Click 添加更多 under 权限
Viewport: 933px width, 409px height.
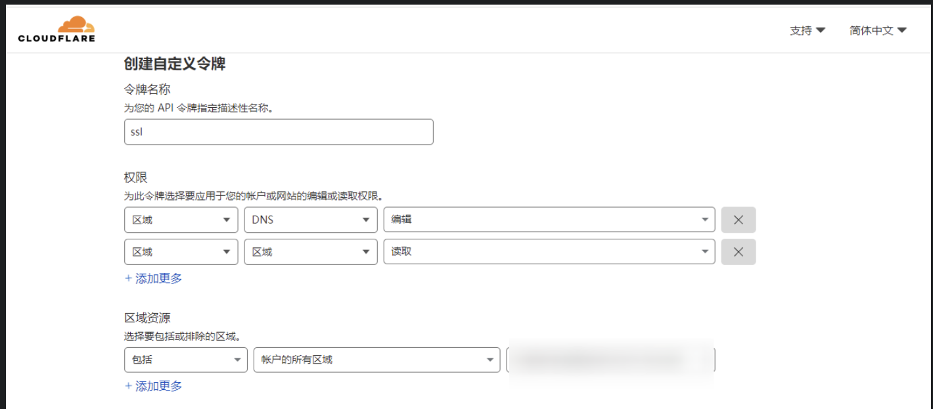153,278
